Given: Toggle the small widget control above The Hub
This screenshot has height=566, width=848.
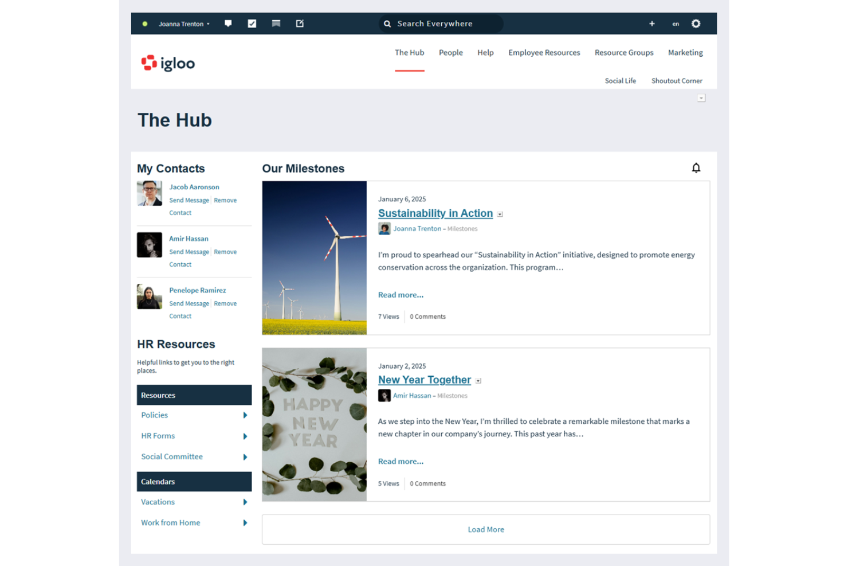Looking at the screenshot, I should (701, 98).
